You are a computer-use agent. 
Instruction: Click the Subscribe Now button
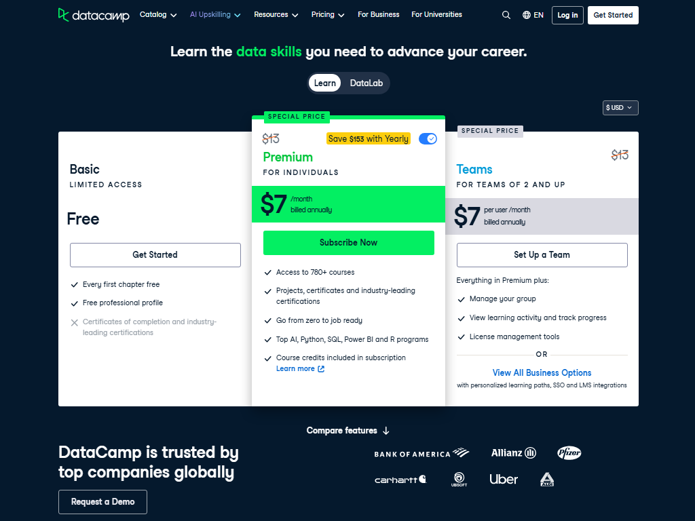348,243
